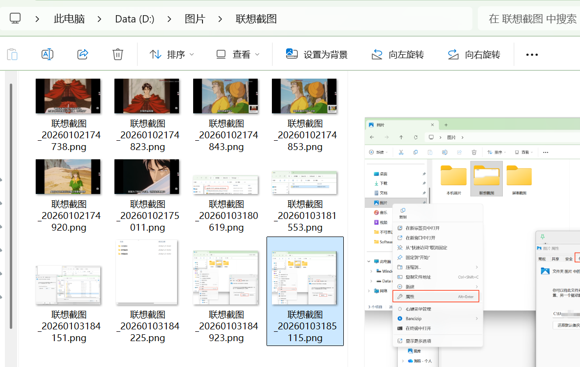Go to 此电脑 in the breadcrumb
This screenshot has width=580, height=367.
click(x=69, y=19)
